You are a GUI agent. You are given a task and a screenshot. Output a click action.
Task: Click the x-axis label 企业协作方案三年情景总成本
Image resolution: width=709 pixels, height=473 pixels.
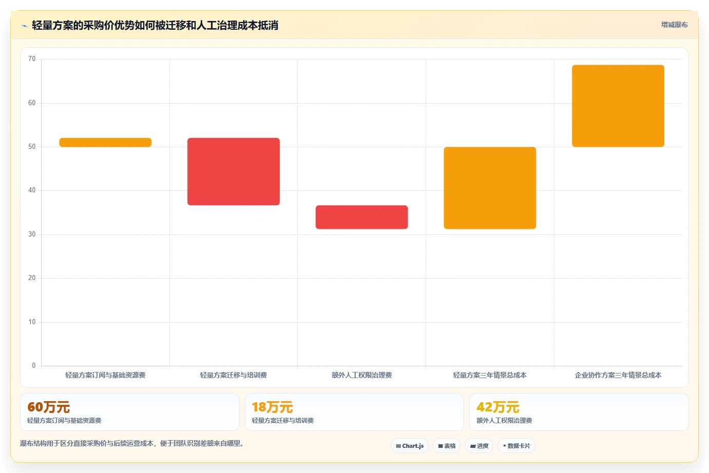[618, 375]
